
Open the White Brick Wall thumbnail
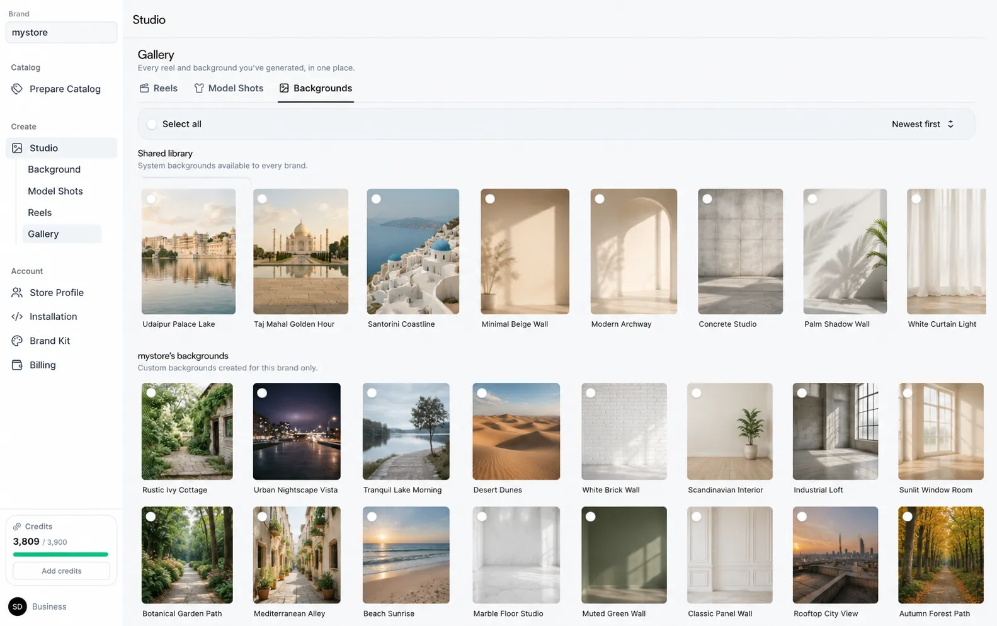tap(624, 431)
